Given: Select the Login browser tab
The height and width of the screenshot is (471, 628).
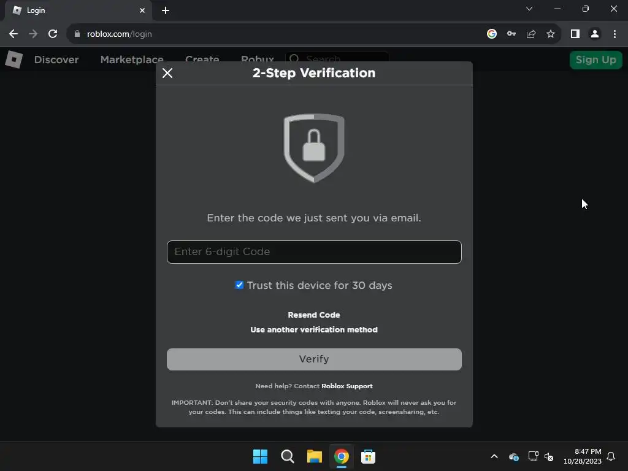Looking at the screenshot, I should pyautogui.click(x=78, y=10).
